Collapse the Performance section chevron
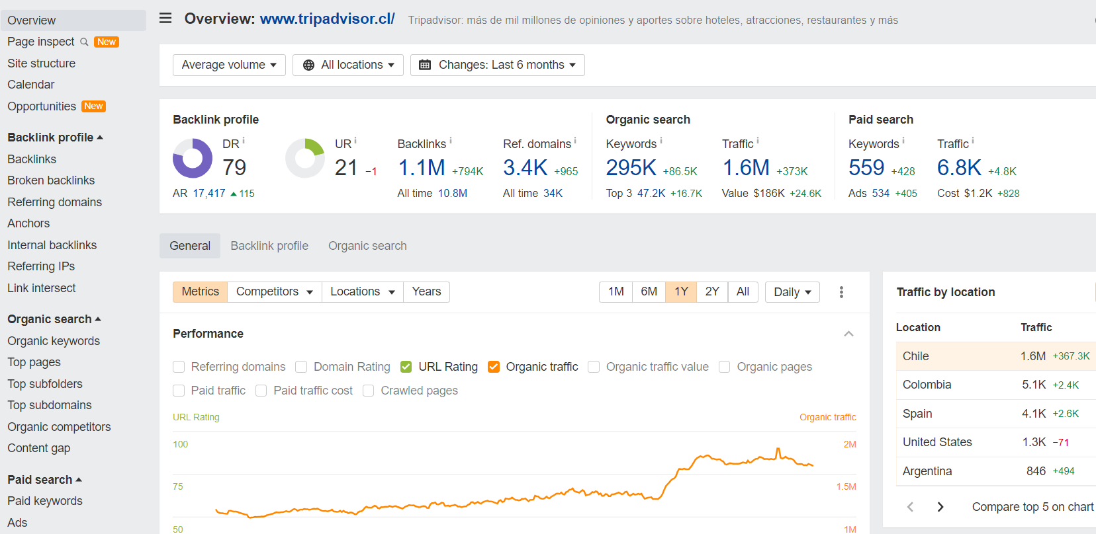 point(848,334)
